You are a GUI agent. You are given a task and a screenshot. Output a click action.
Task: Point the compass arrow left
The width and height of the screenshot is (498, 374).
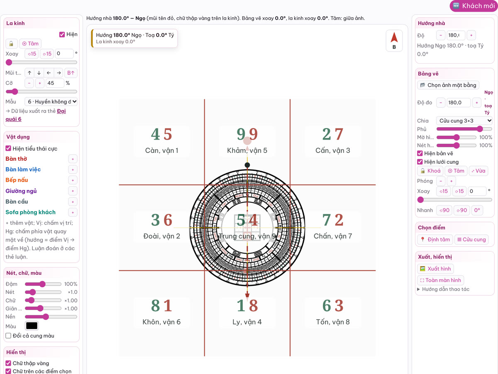49,73
